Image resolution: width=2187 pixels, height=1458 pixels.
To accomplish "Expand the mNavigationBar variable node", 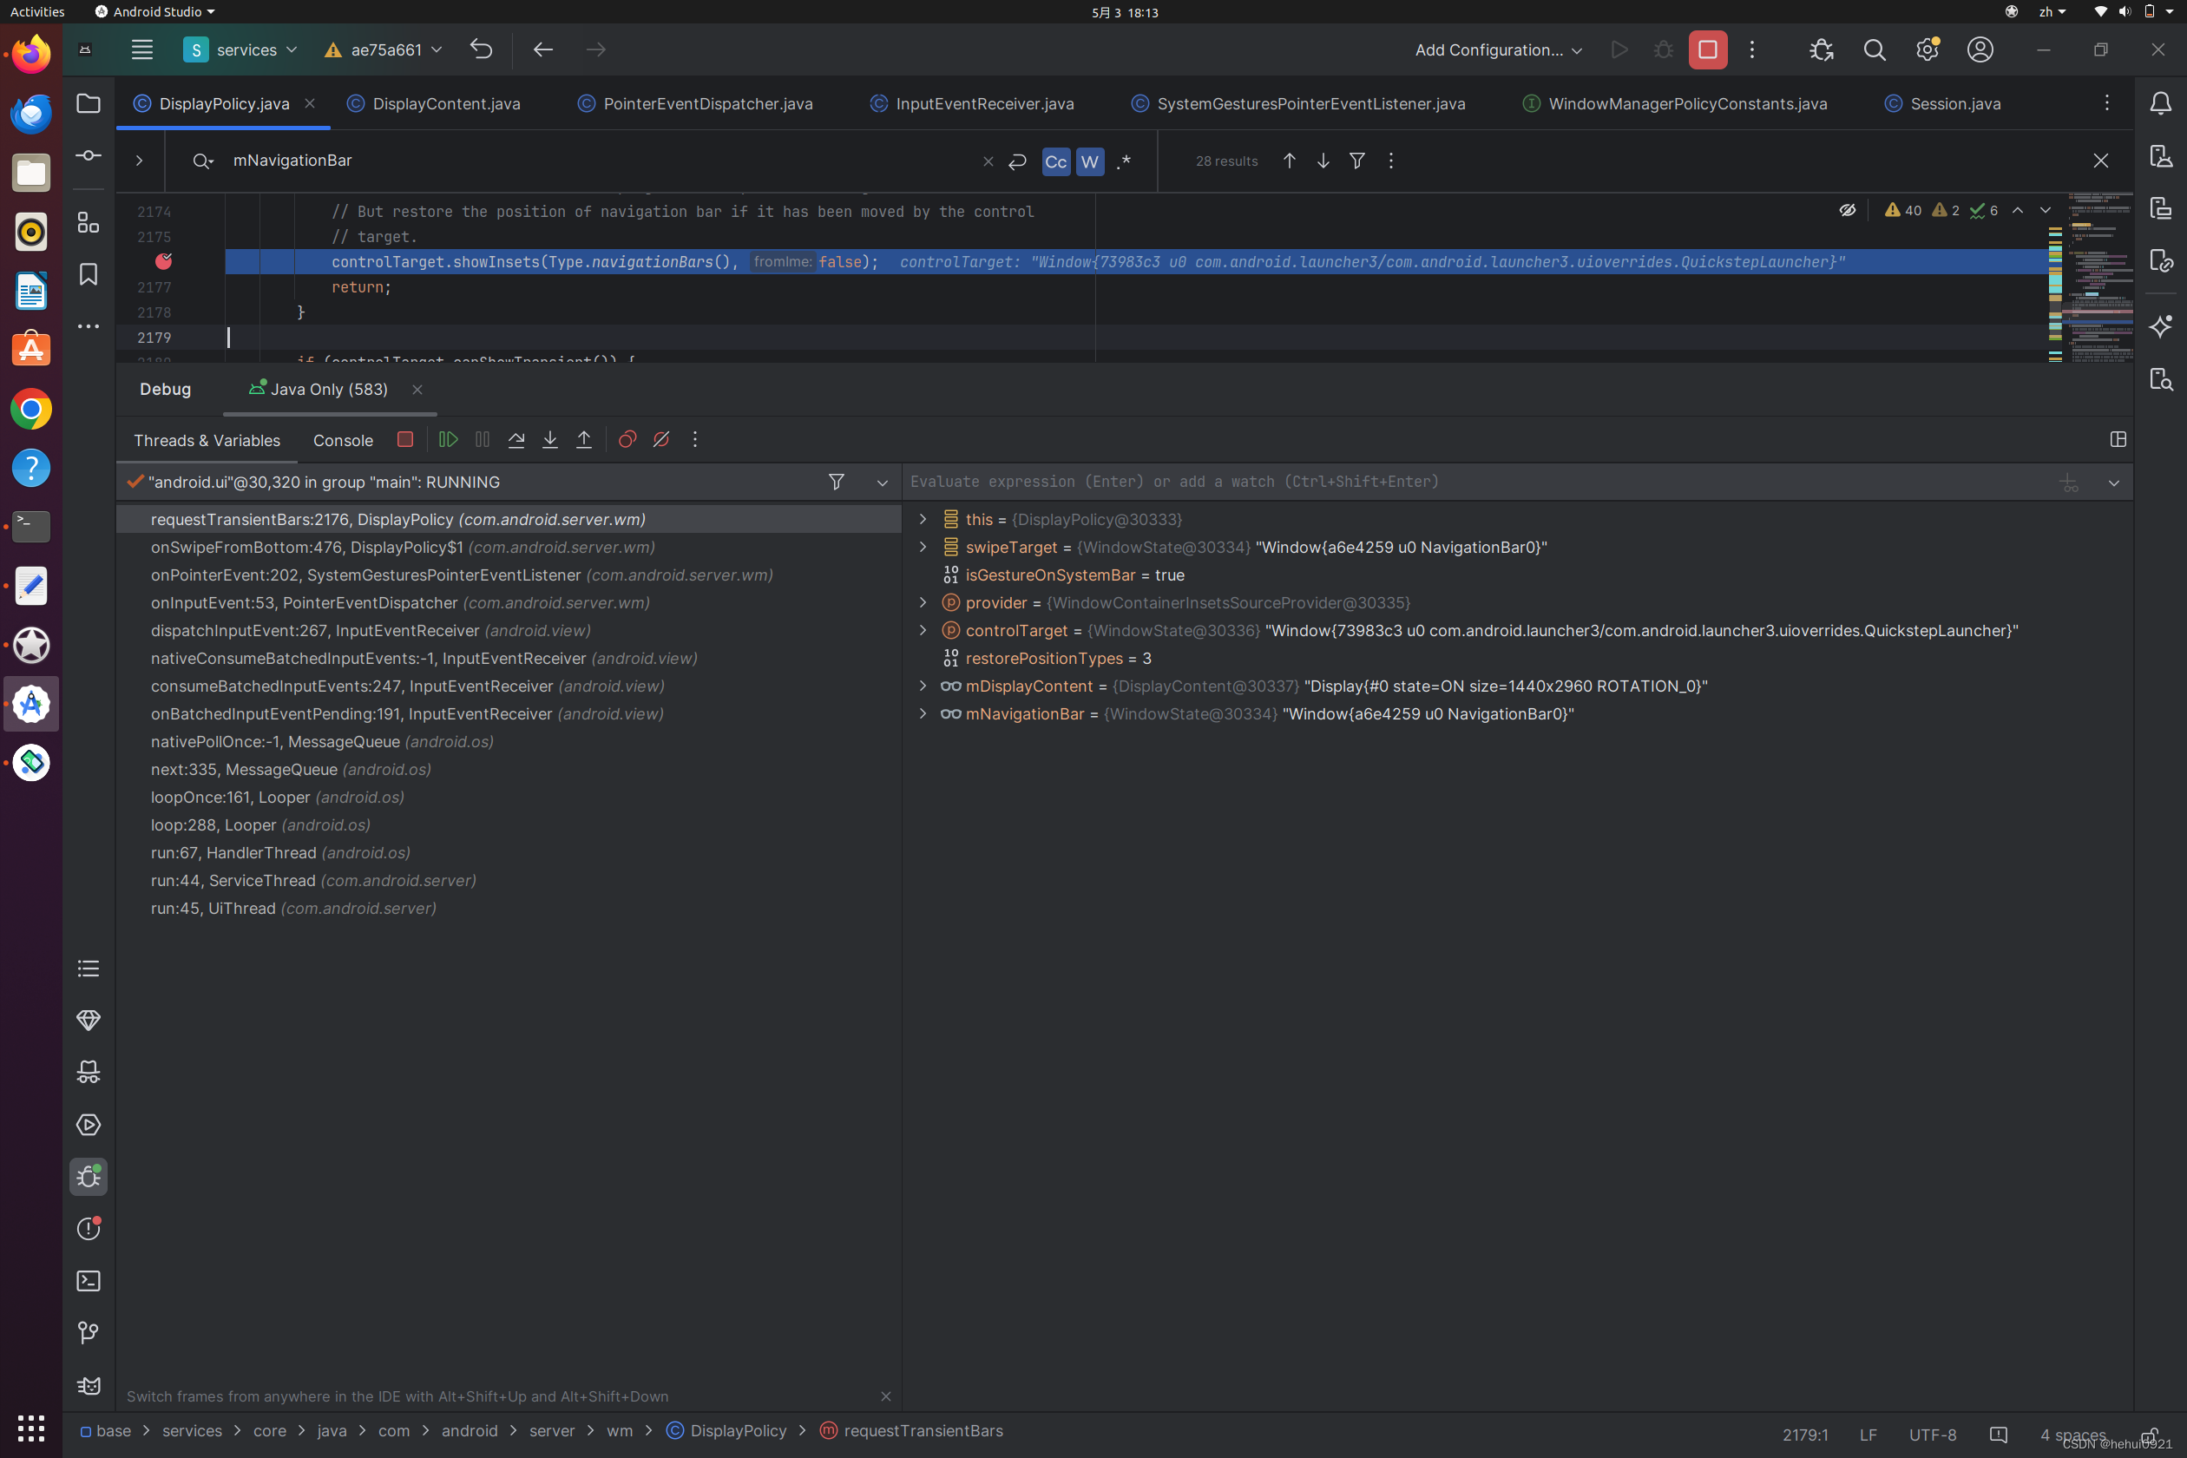I will click(923, 714).
